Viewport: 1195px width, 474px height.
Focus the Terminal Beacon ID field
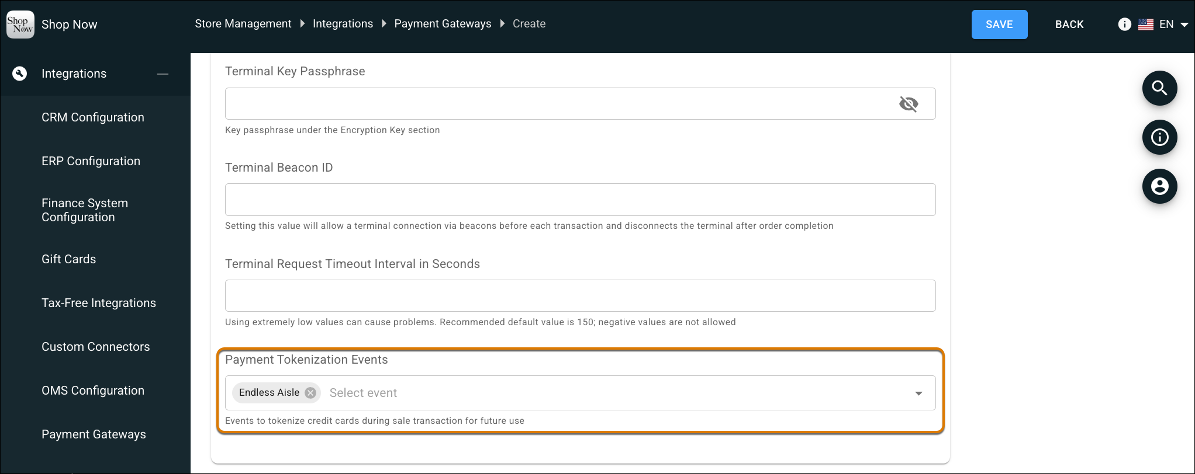(580, 200)
